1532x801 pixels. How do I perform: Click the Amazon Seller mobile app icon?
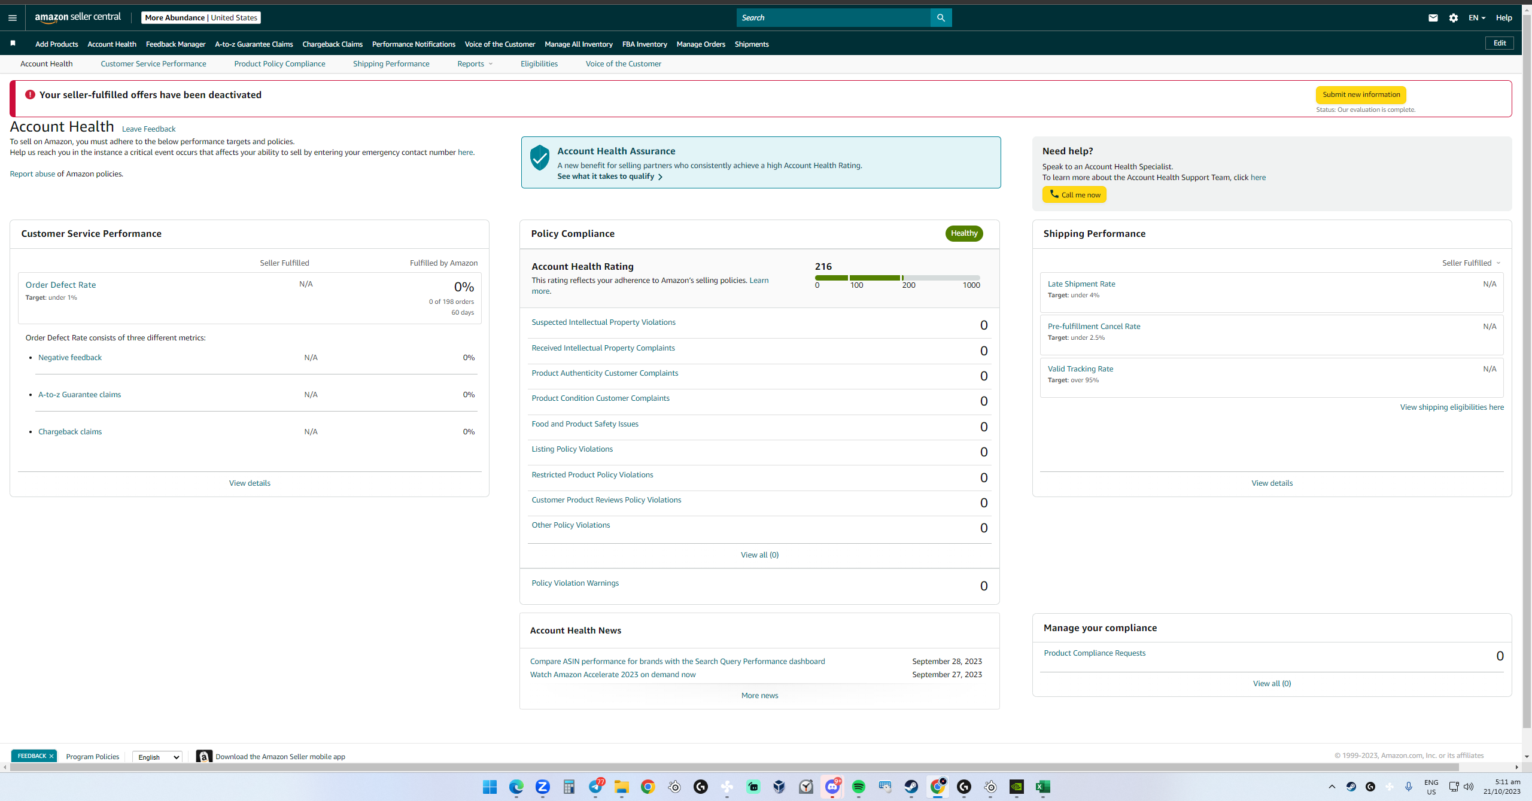coord(204,757)
